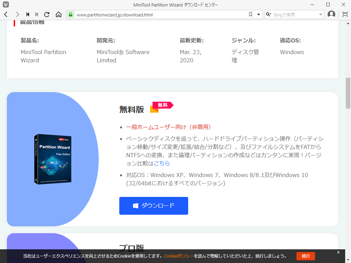The height and width of the screenshot is (263, 351).
Task: Click the MiniTool Partition Wizard product name
Action: [44, 56]
